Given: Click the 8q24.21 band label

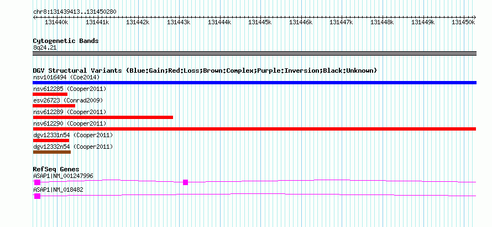Looking at the screenshot, I should point(45,48).
